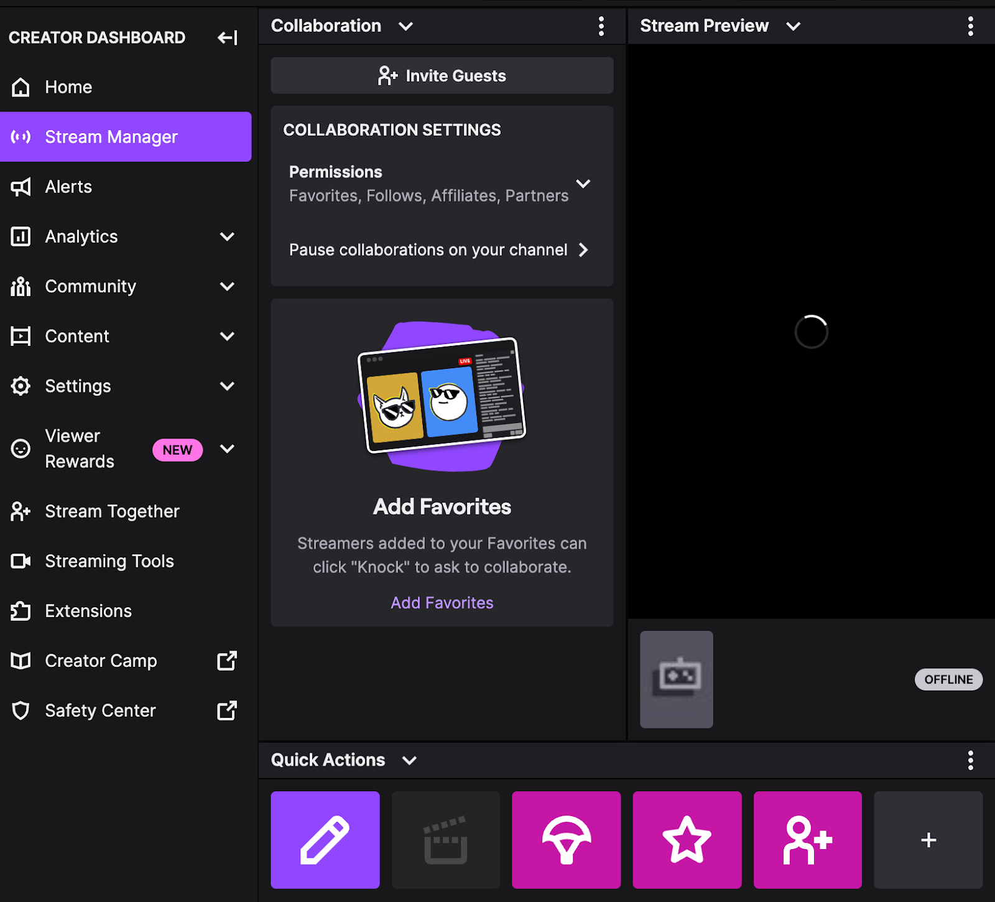Click the Safety Center shield icon
The height and width of the screenshot is (902, 995).
click(x=21, y=710)
